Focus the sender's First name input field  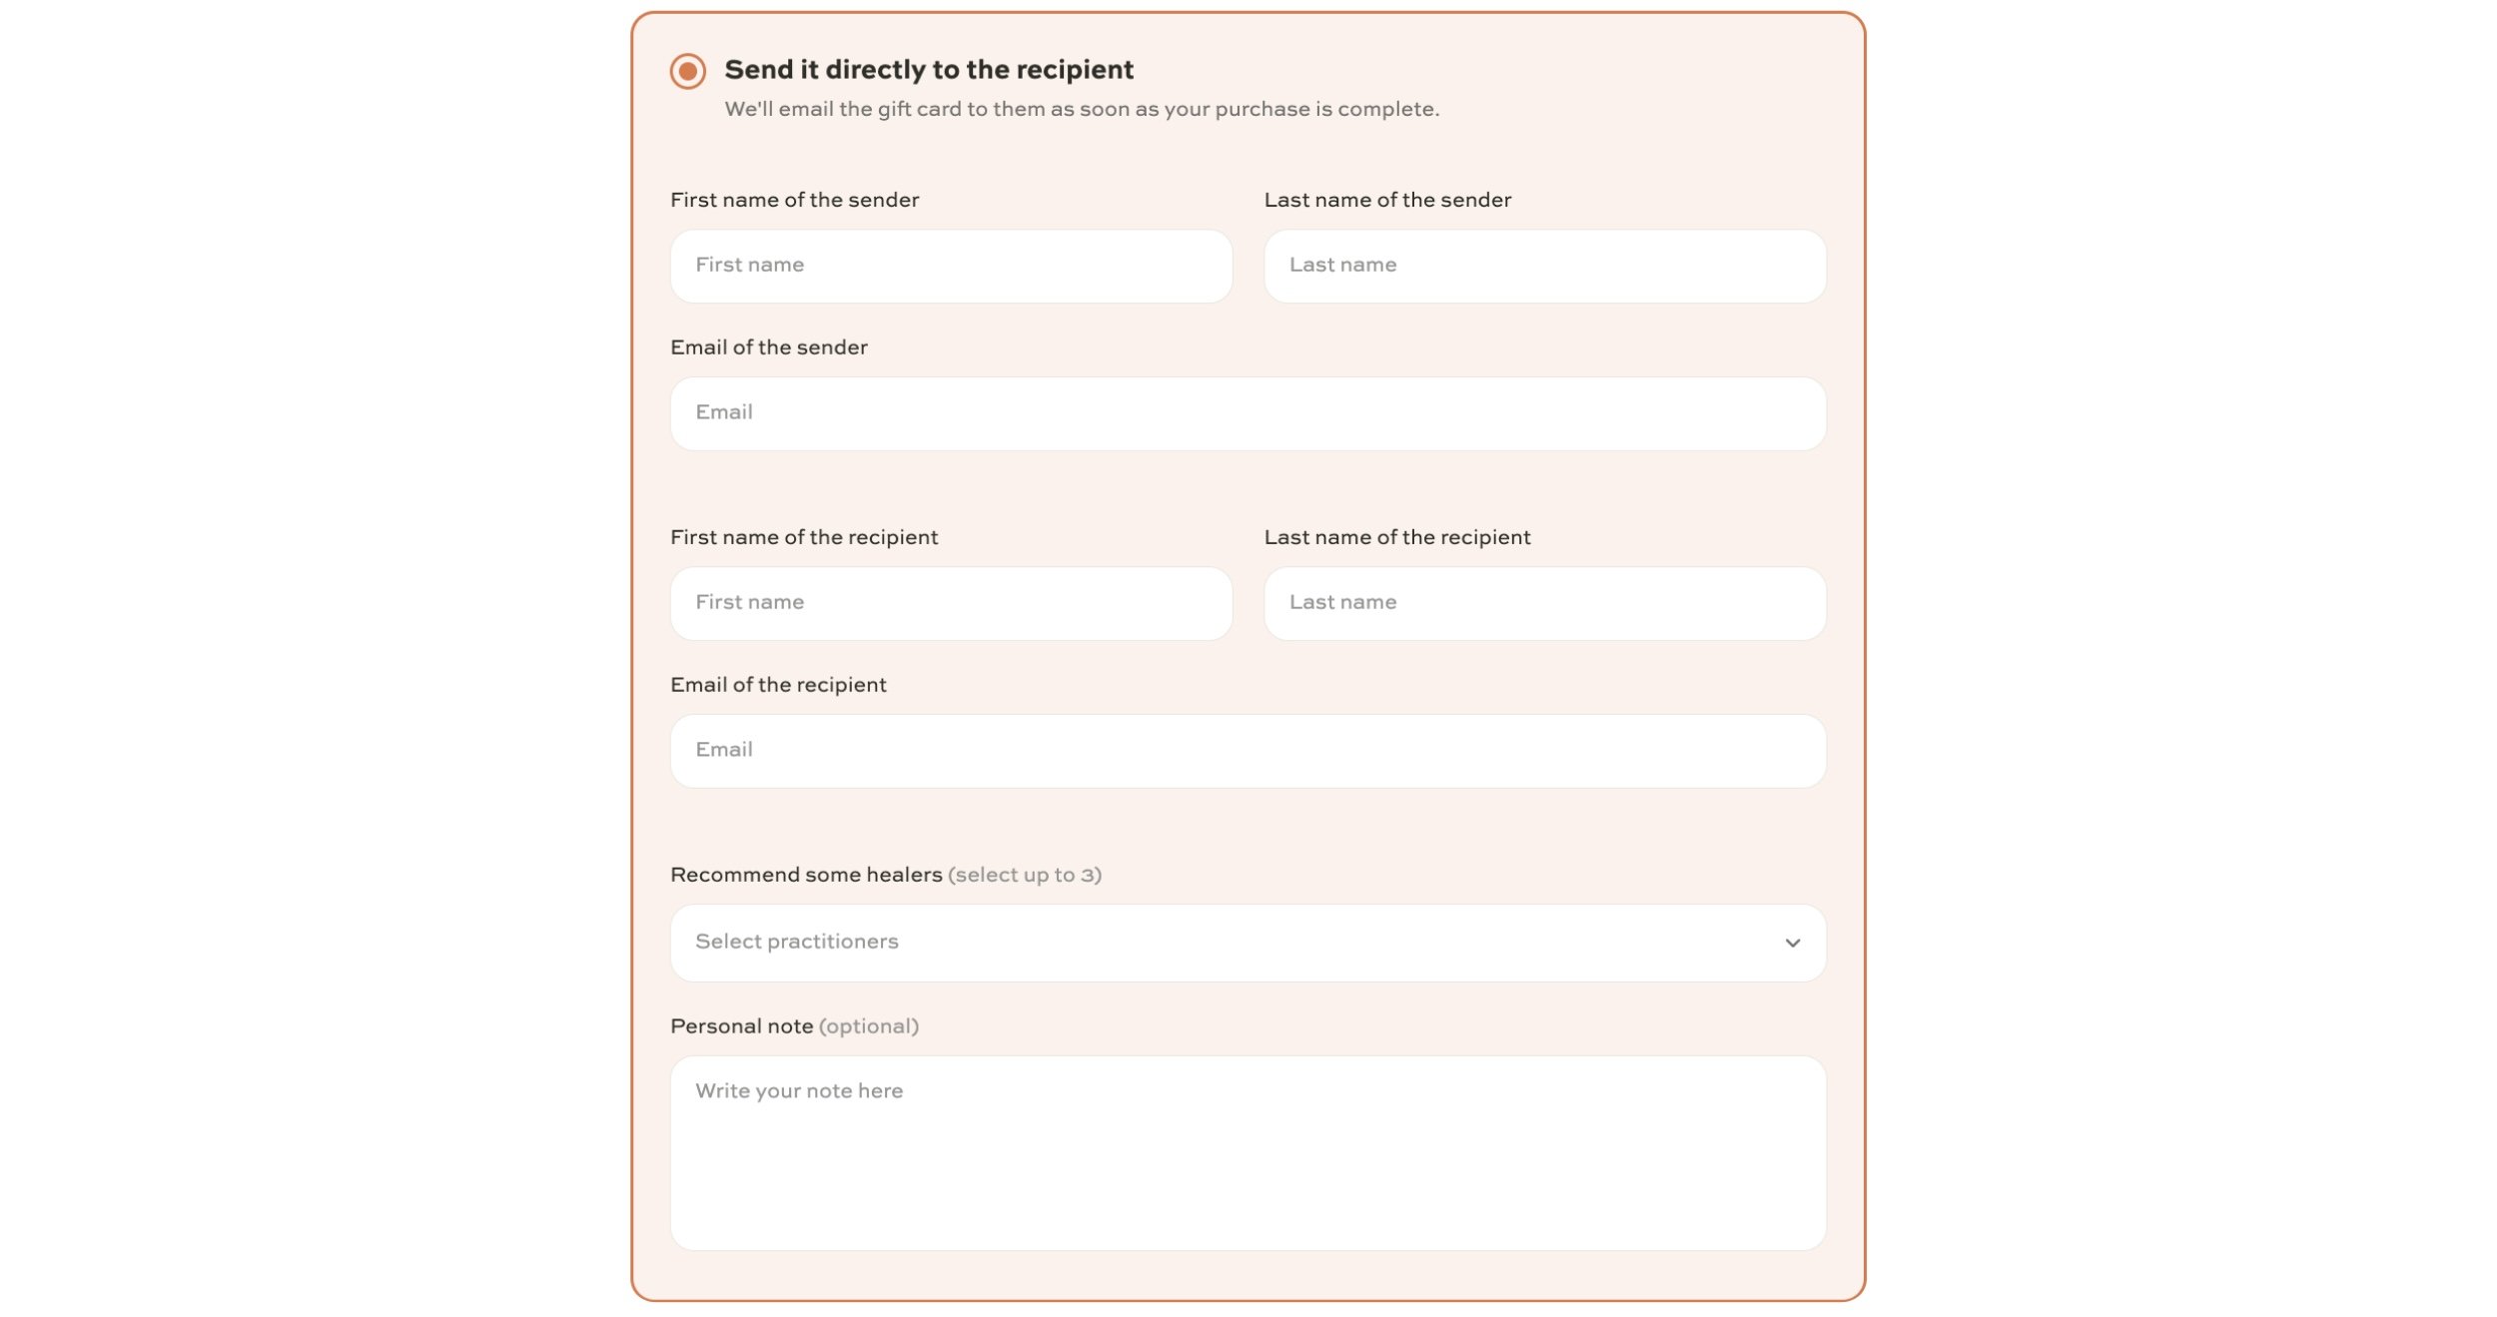point(951,266)
